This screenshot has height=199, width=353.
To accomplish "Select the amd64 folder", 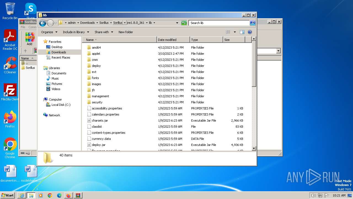I will pyautogui.click(x=96, y=48).
